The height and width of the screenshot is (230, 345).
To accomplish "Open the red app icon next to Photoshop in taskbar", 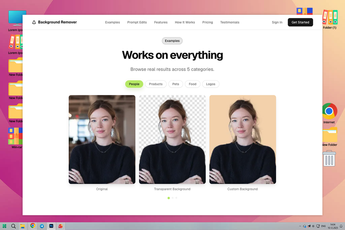I will coord(60,226).
